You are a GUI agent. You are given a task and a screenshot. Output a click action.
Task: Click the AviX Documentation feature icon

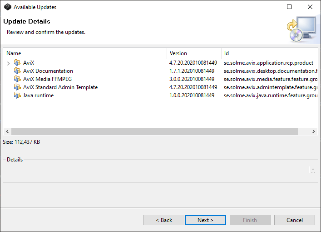pos(17,71)
